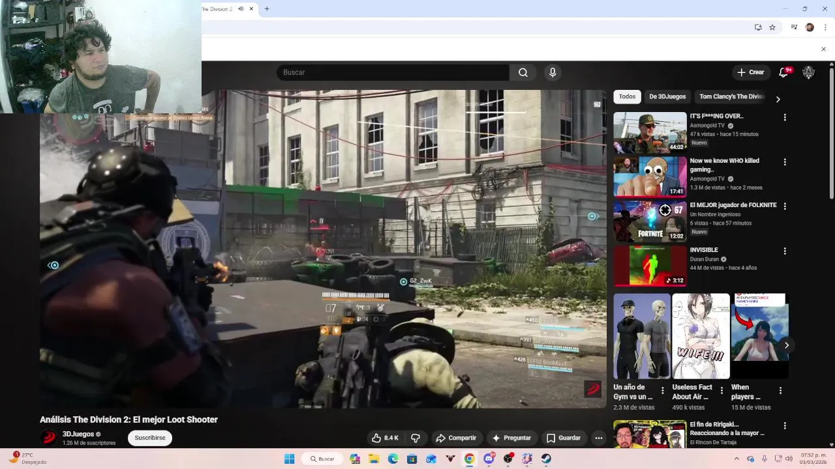Click the install app icon in address bar
Image resolution: width=835 pixels, height=469 pixels.
tap(758, 27)
